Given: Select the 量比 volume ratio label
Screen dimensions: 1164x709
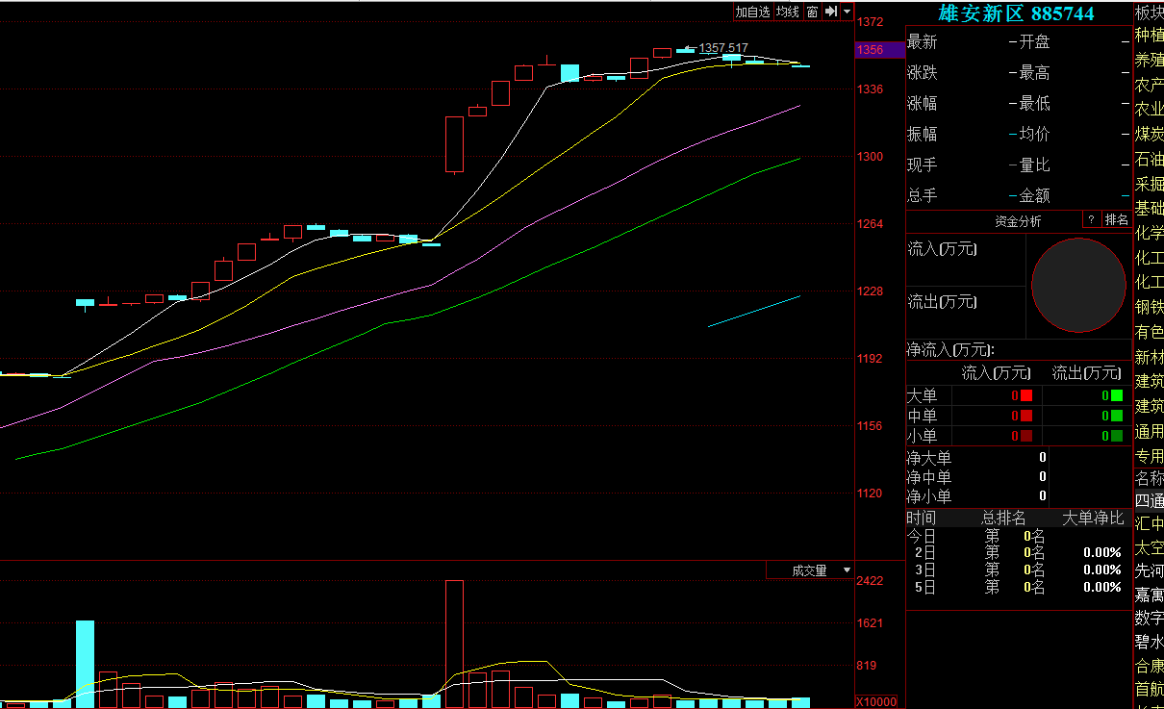Looking at the screenshot, I should point(1035,165).
